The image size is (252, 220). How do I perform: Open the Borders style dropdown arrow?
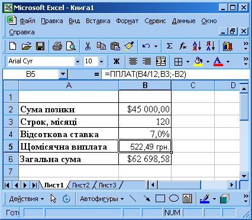pyautogui.click(x=188, y=62)
